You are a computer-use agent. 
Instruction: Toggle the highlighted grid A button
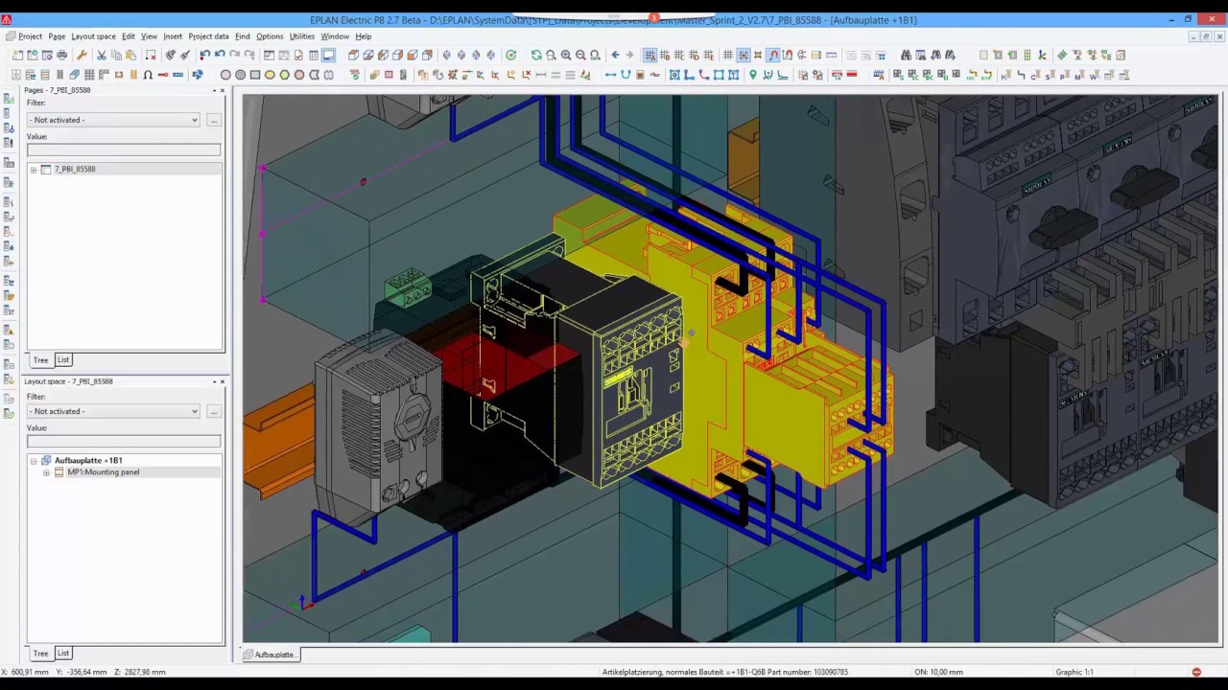[x=649, y=56]
